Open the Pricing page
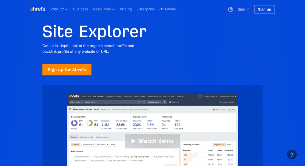Screen dimensions: 305x166 pyautogui.click(x=126, y=9)
